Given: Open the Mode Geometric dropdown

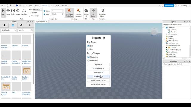Looking at the screenshot, I should 37,9.
